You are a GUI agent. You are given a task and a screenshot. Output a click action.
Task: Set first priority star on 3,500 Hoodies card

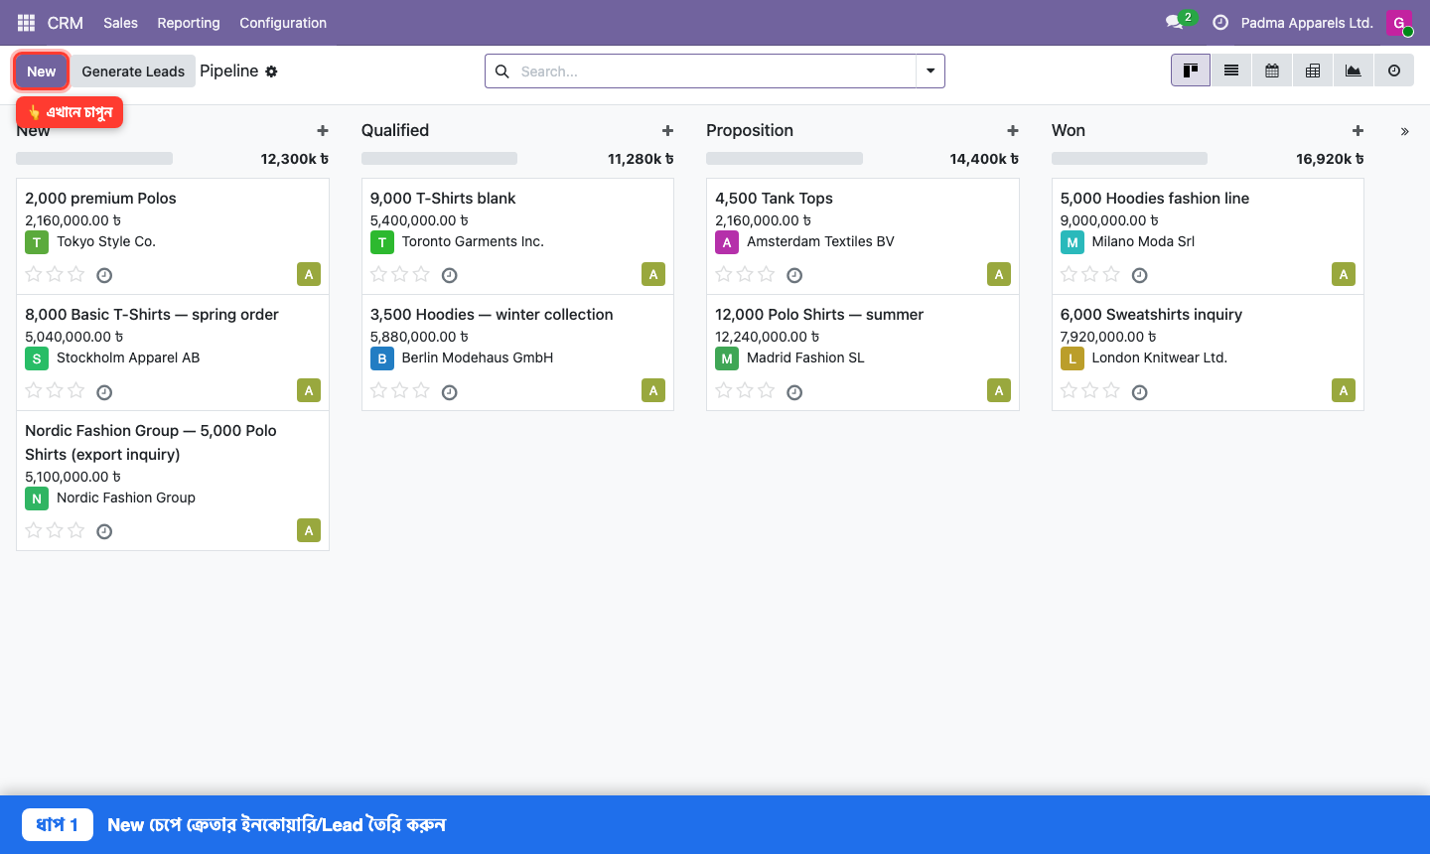pos(378,390)
